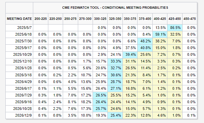204x123 pixels.
Task: Click the MEETING DATE column header
Action: pyautogui.click(x=19, y=19)
